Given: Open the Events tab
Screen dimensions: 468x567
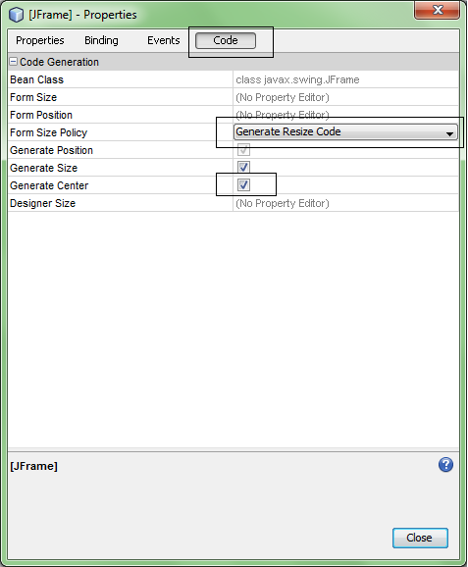Looking at the screenshot, I should click(x=164, y=40).
